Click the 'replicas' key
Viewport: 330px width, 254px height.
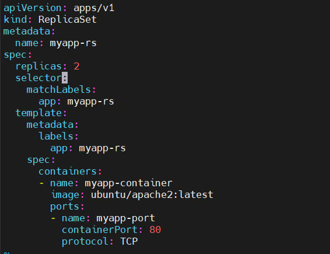pos(38,67)
